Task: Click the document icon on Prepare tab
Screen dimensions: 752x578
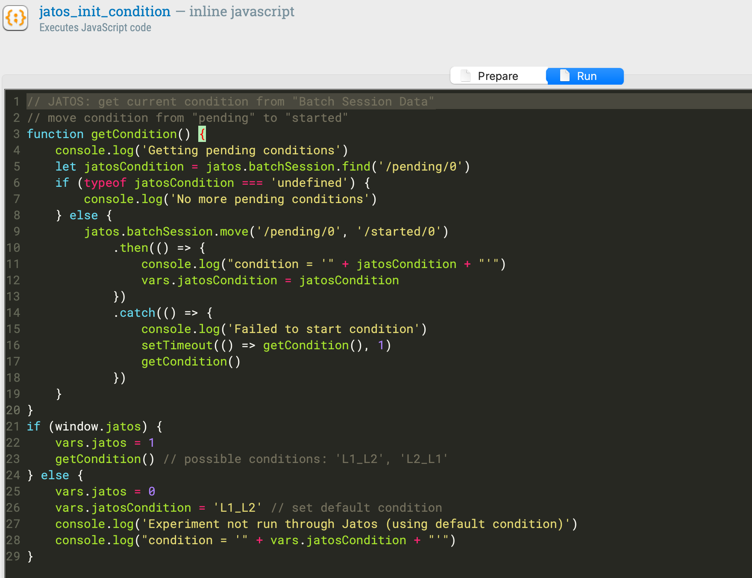Action: click(x=466, y=76)
